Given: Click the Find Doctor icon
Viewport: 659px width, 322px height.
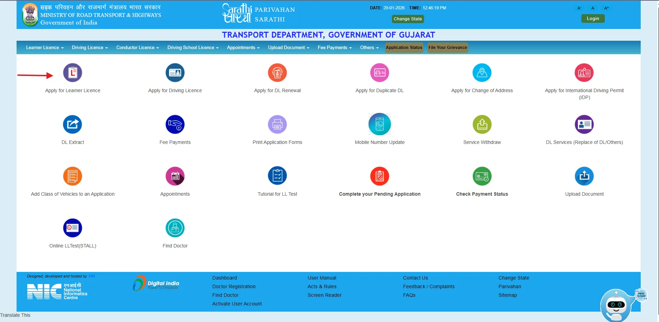Looking at the screenshot, I should point(175,228).
